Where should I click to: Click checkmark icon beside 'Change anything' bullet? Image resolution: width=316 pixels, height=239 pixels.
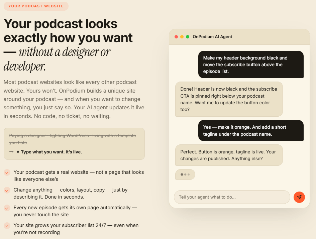point(7,190)
